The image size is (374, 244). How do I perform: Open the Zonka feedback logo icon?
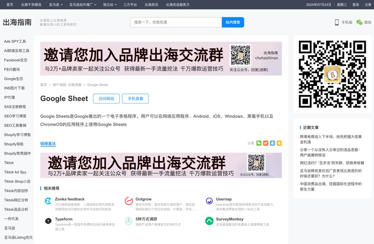[x=48, y=201]
